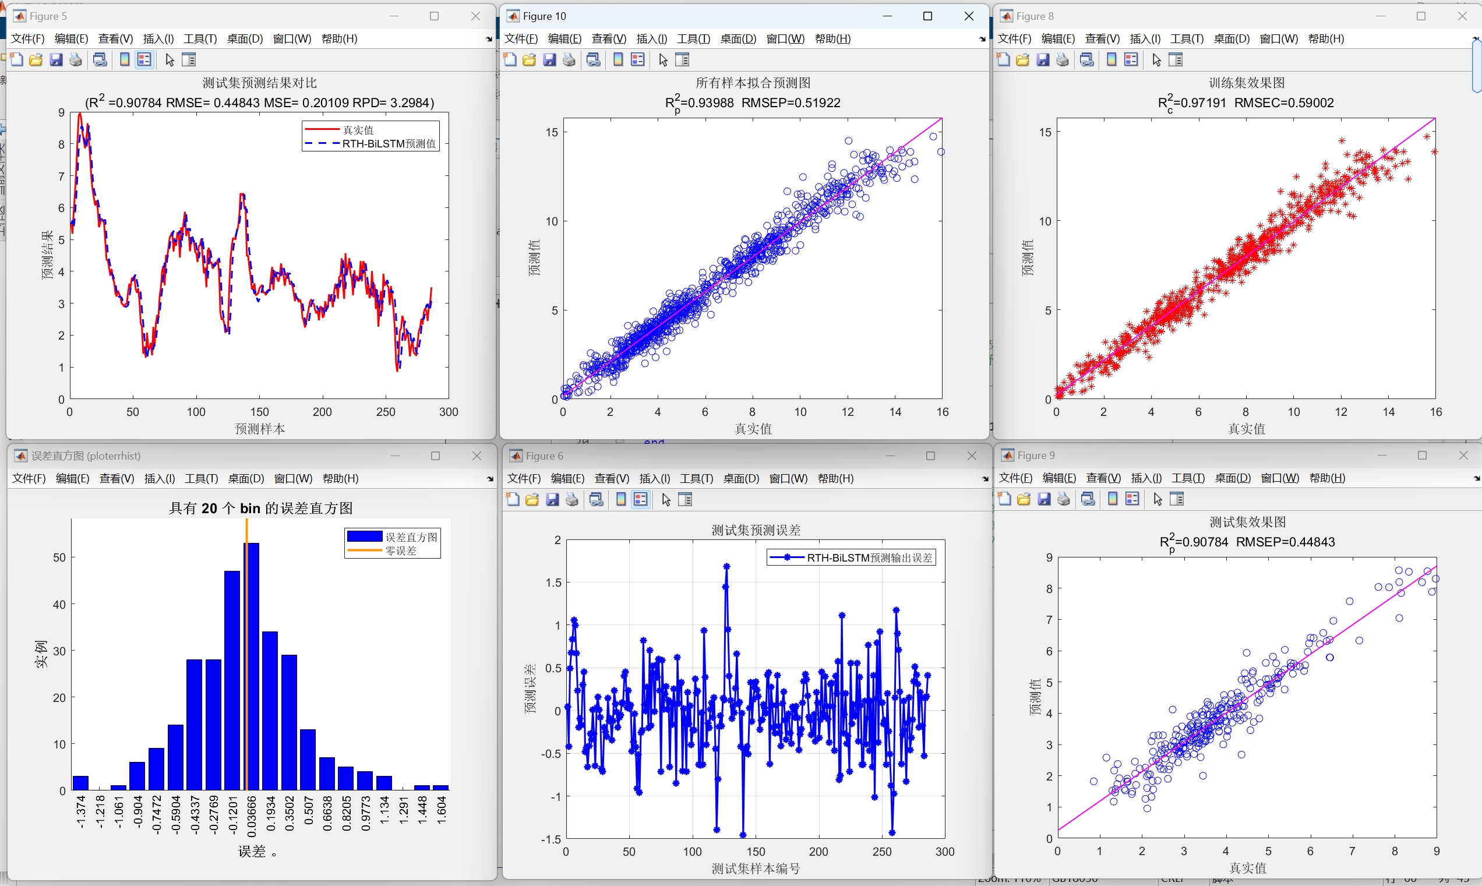Create a new figure from Figure 5 toolbar
The image size is (1482, 886).
[x=16, y=59]
